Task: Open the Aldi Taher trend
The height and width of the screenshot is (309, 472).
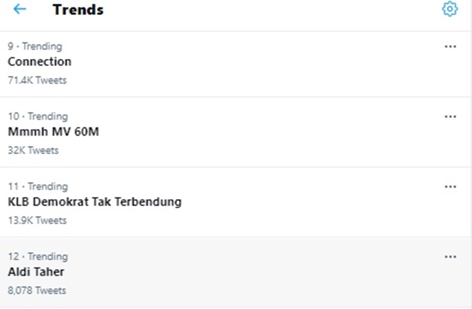Action: 36,272
